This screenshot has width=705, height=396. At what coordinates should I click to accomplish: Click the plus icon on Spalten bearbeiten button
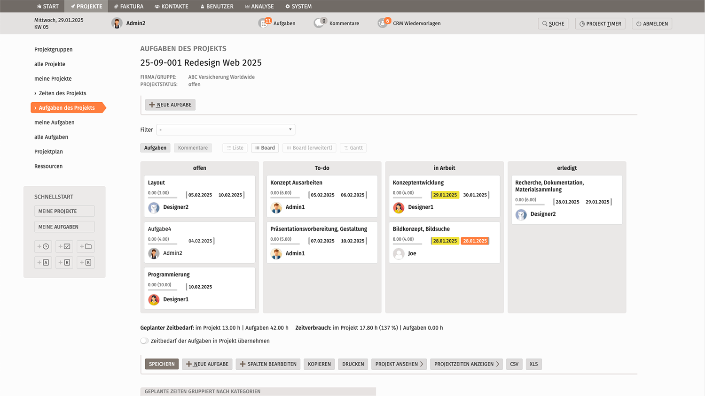tap(243, 364)
